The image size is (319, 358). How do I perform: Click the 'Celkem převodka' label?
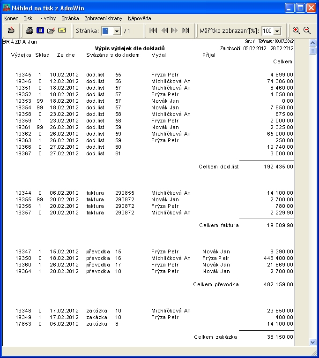click(216, 284)
